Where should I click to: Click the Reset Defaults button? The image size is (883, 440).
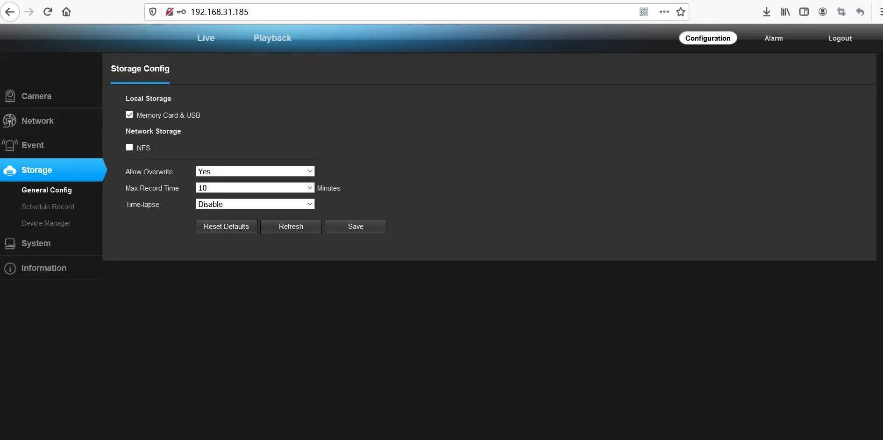click(227, 227)
